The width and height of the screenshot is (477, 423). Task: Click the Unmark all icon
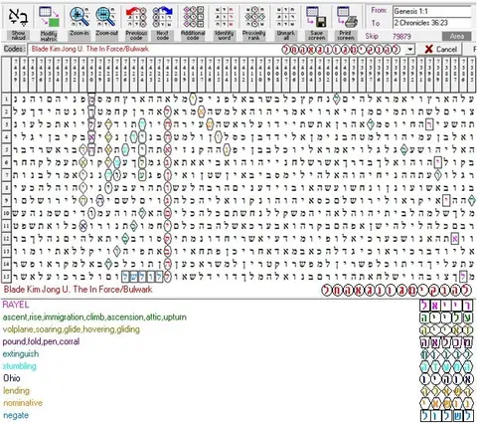click(286, 17)
